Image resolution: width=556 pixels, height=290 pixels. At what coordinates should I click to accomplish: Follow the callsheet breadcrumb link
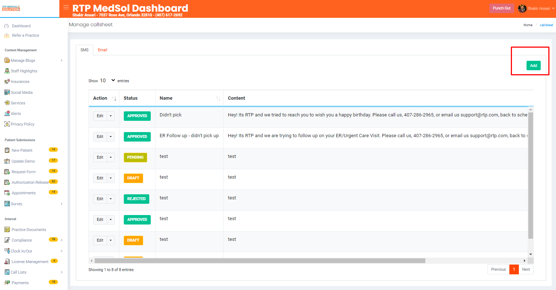(x=546, y=25)
